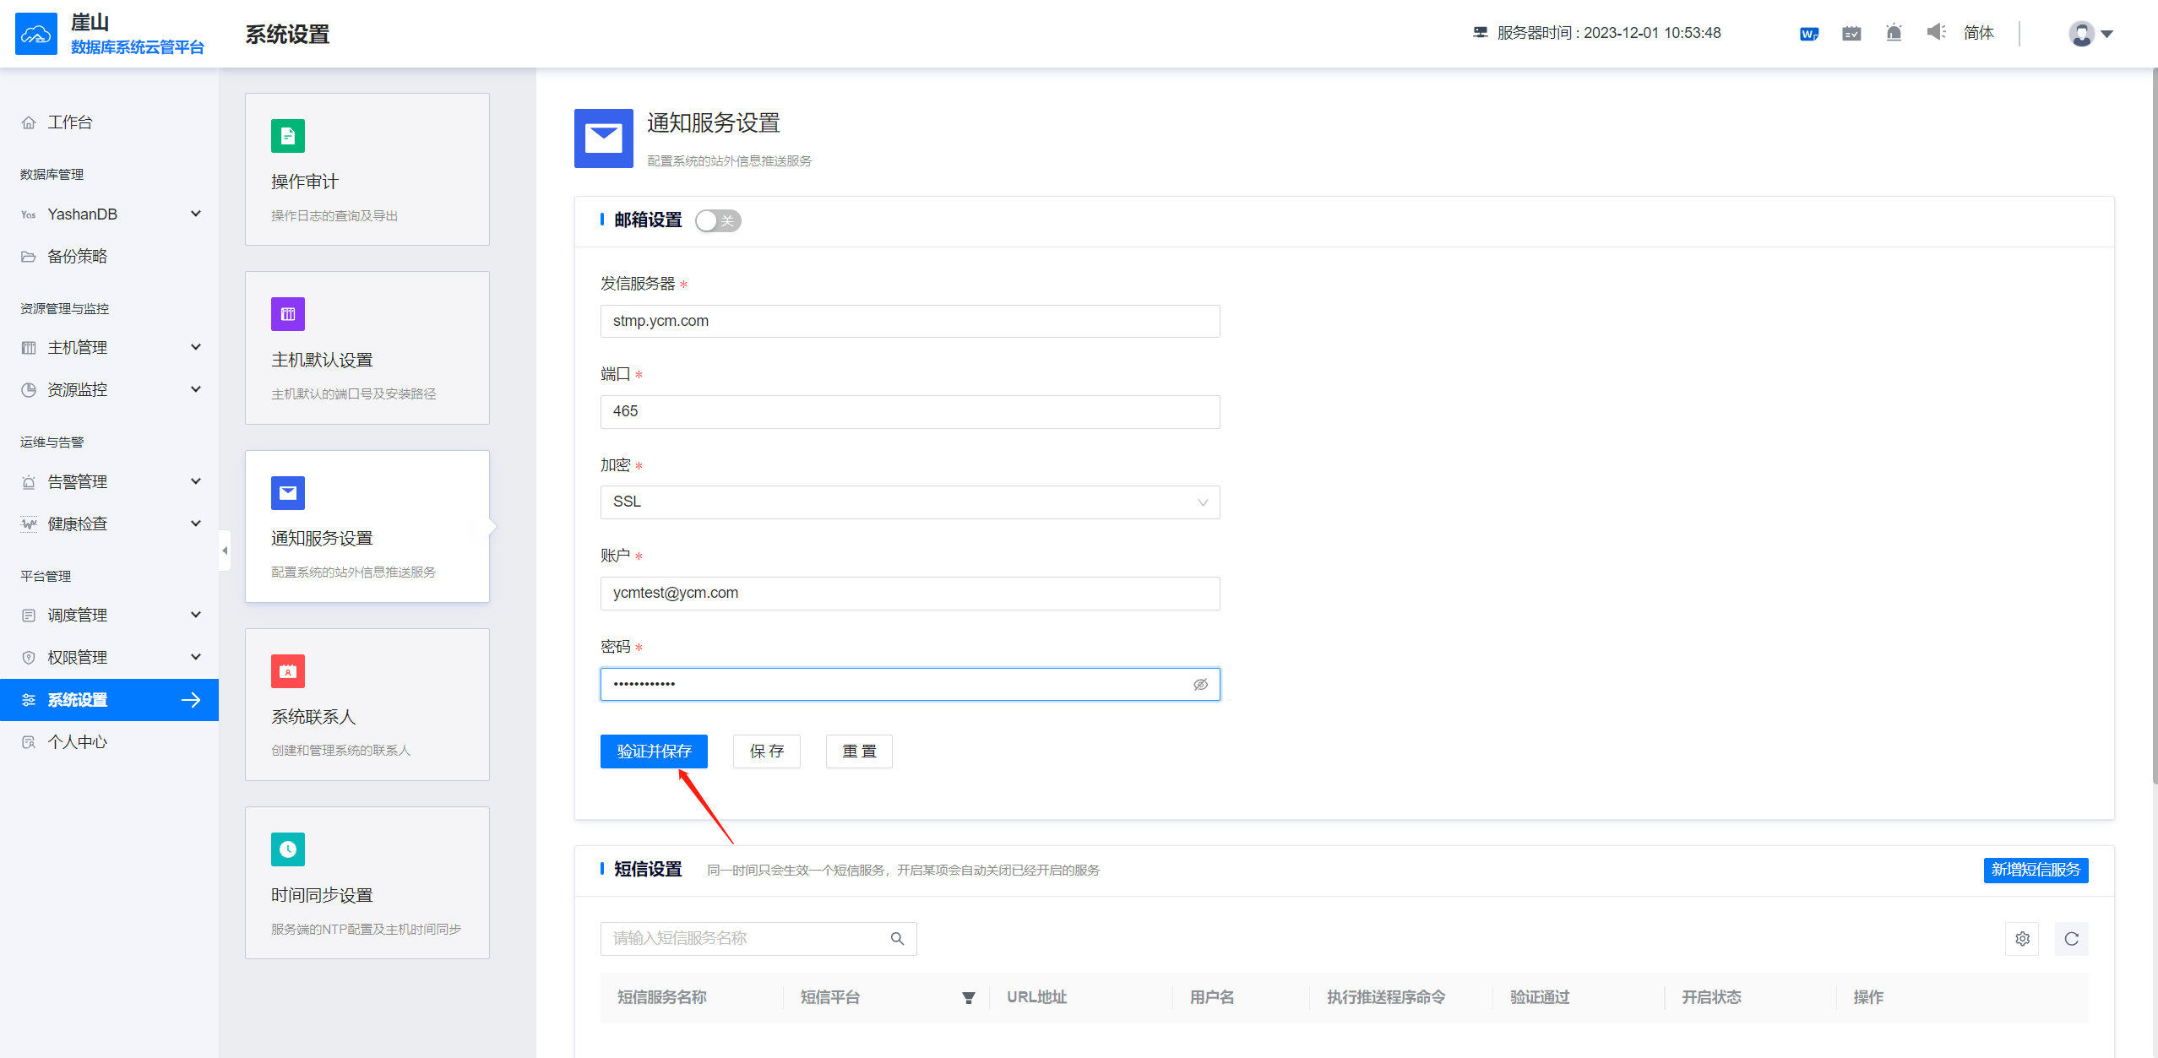Toggle the mailbox settings switch on

[717, 221]
